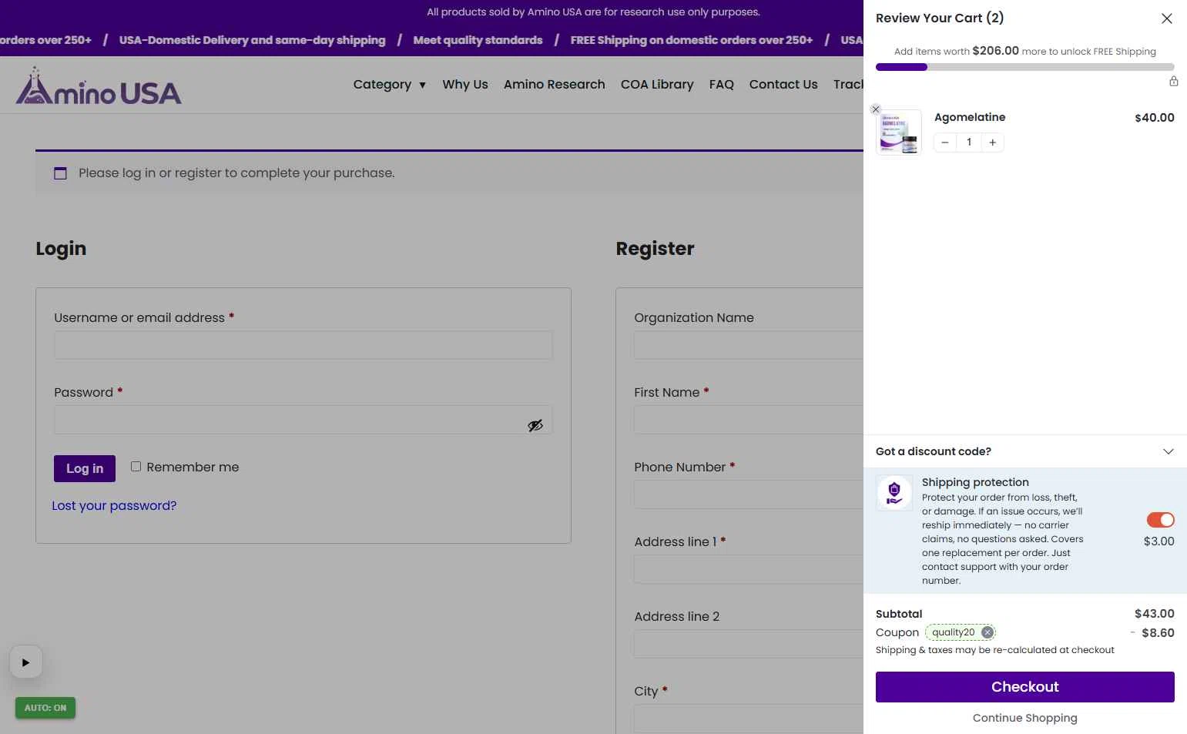Click the City input field

pyautogui.click(x=749, y=718)
